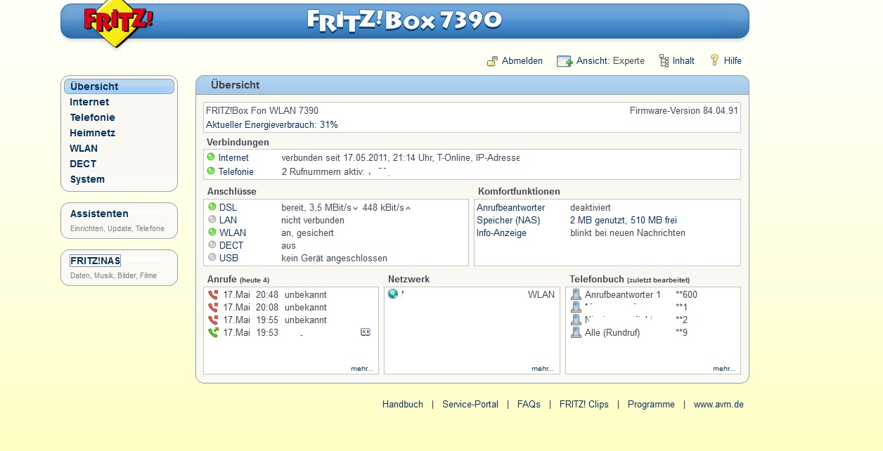Open the Inhalt link
The image size is (883, 451).
click(x=683, y=61)
